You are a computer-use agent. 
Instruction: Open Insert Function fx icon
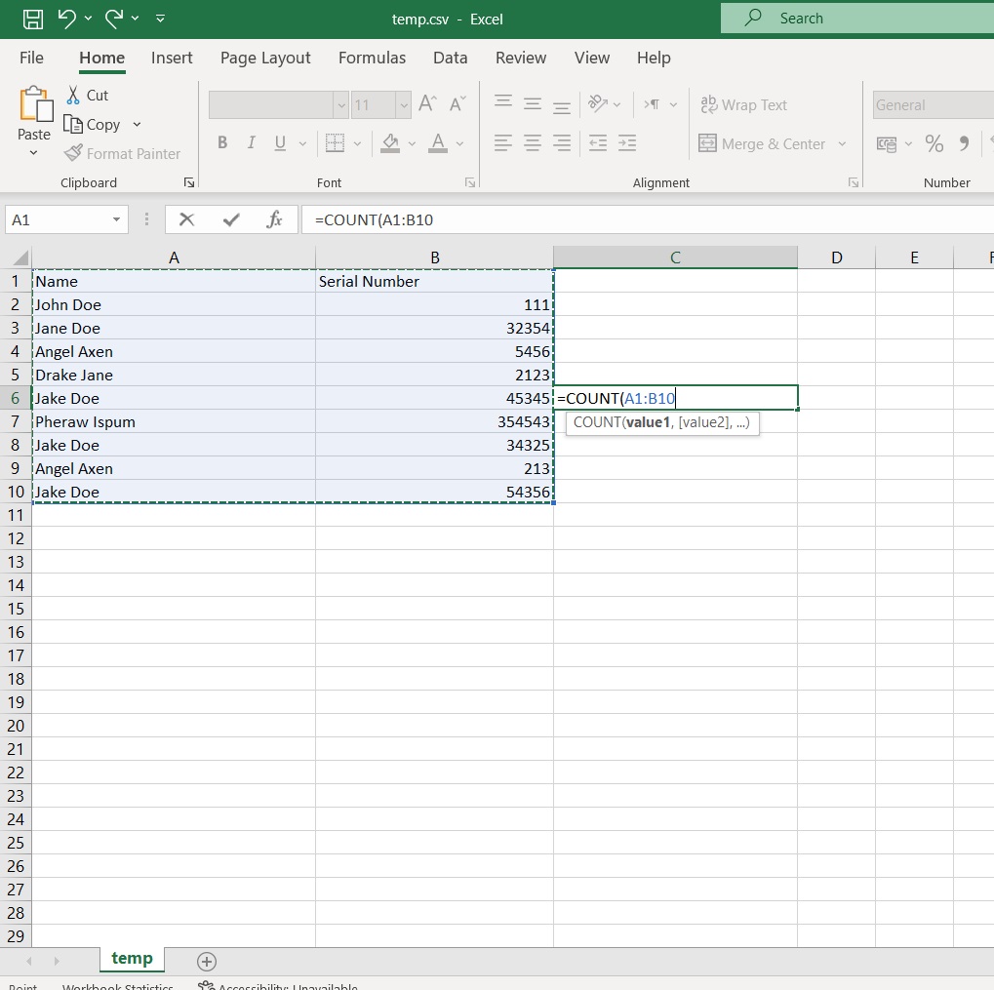(274, 219)
